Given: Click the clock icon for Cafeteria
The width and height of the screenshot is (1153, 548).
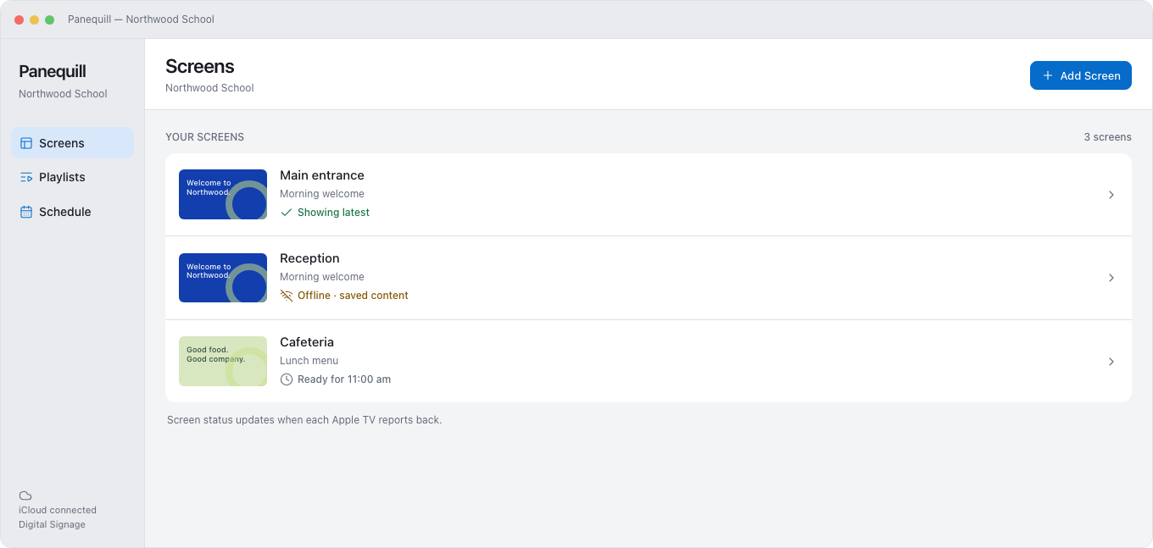Looking at the screenshot, I should click(287, 379).
